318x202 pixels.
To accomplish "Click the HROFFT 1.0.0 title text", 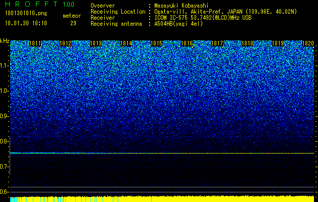I will coord(40,4).
